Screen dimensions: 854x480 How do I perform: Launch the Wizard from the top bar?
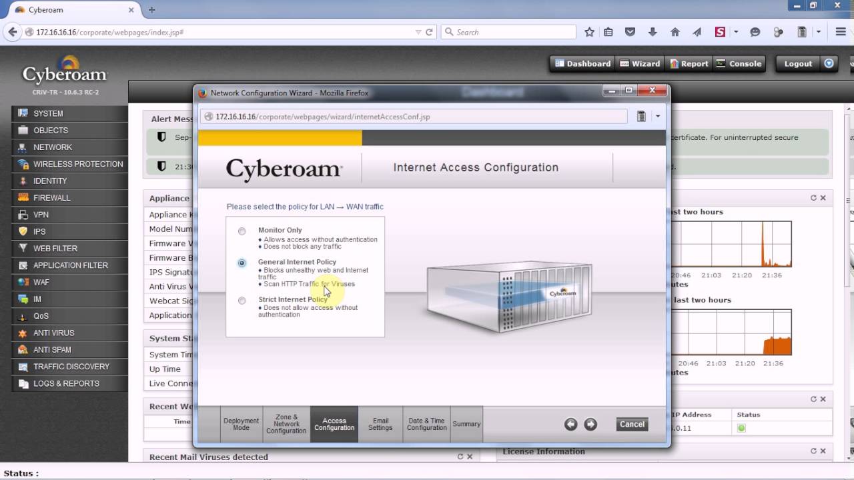coord(639,63)
